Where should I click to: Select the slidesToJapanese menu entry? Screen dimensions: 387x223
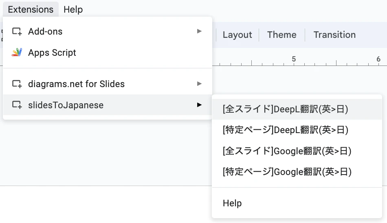click(x=108, y=105)
